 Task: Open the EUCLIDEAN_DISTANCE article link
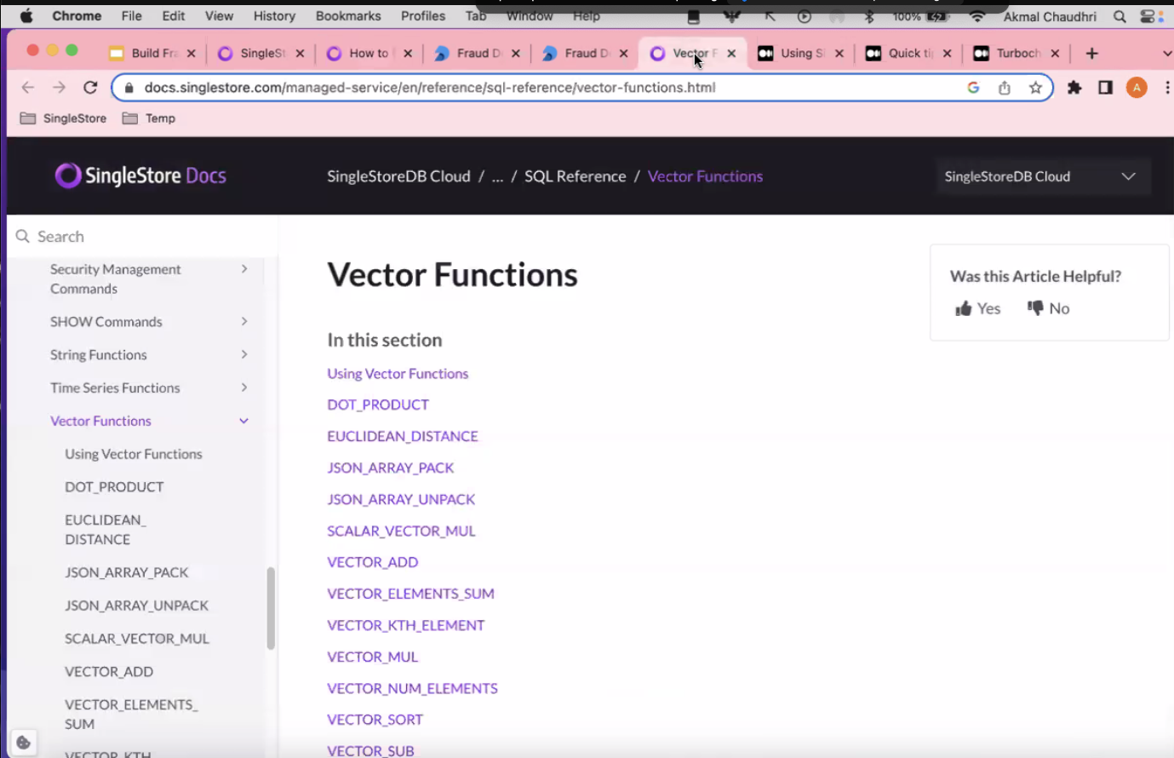click(x=403, y=436)
